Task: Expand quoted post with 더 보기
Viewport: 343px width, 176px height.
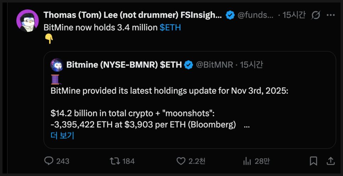Action: [x=62, y=135]
